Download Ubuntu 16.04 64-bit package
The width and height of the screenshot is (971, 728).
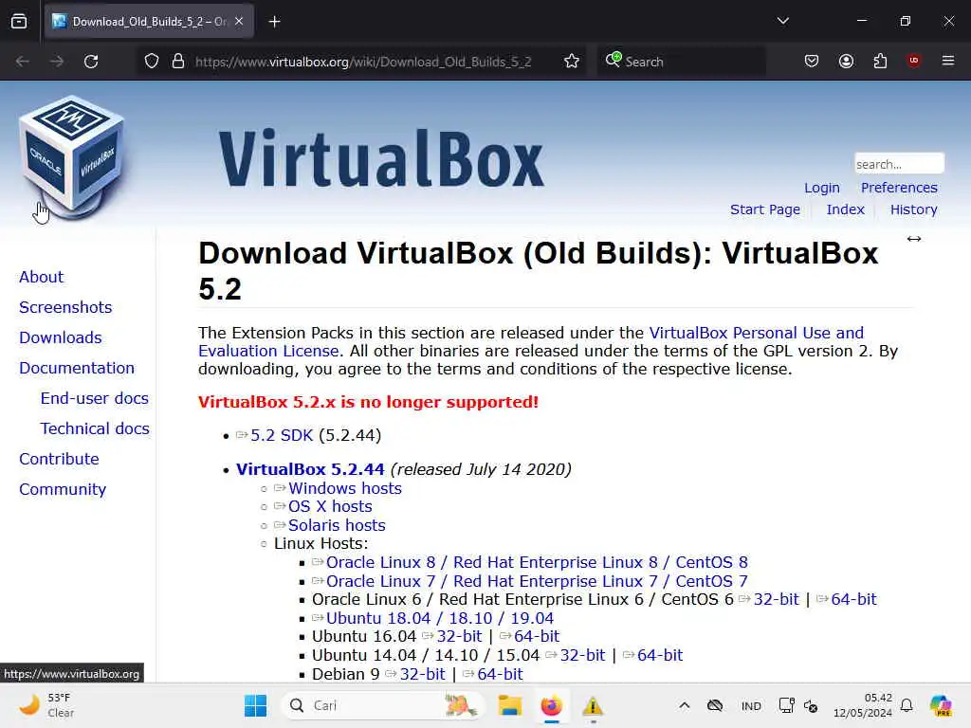[x=537, y=636]
